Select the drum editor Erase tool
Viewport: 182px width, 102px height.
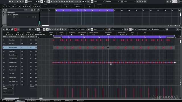pos(55,29)
